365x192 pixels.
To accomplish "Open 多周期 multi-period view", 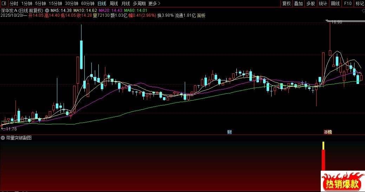I will [x=139, y=3].
